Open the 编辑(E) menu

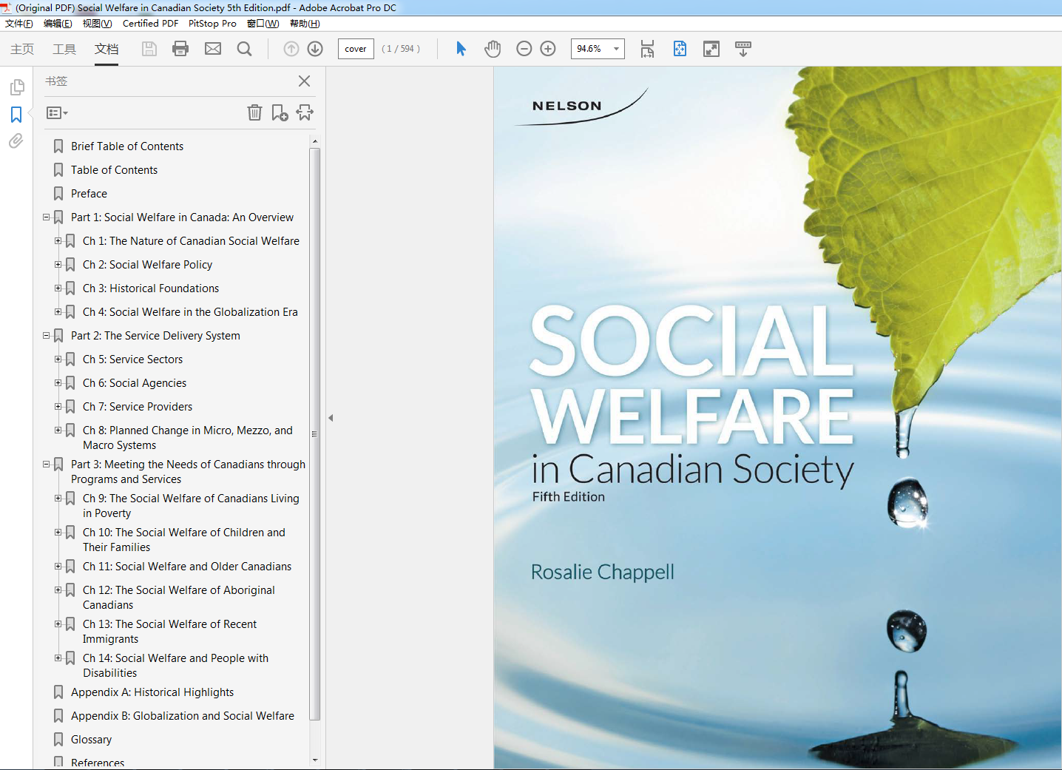[58, 24]
